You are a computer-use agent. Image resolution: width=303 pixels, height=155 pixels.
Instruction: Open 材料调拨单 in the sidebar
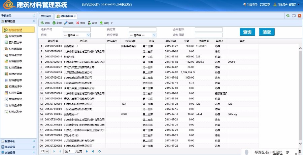pyautogui.click(x=13, y=67)
